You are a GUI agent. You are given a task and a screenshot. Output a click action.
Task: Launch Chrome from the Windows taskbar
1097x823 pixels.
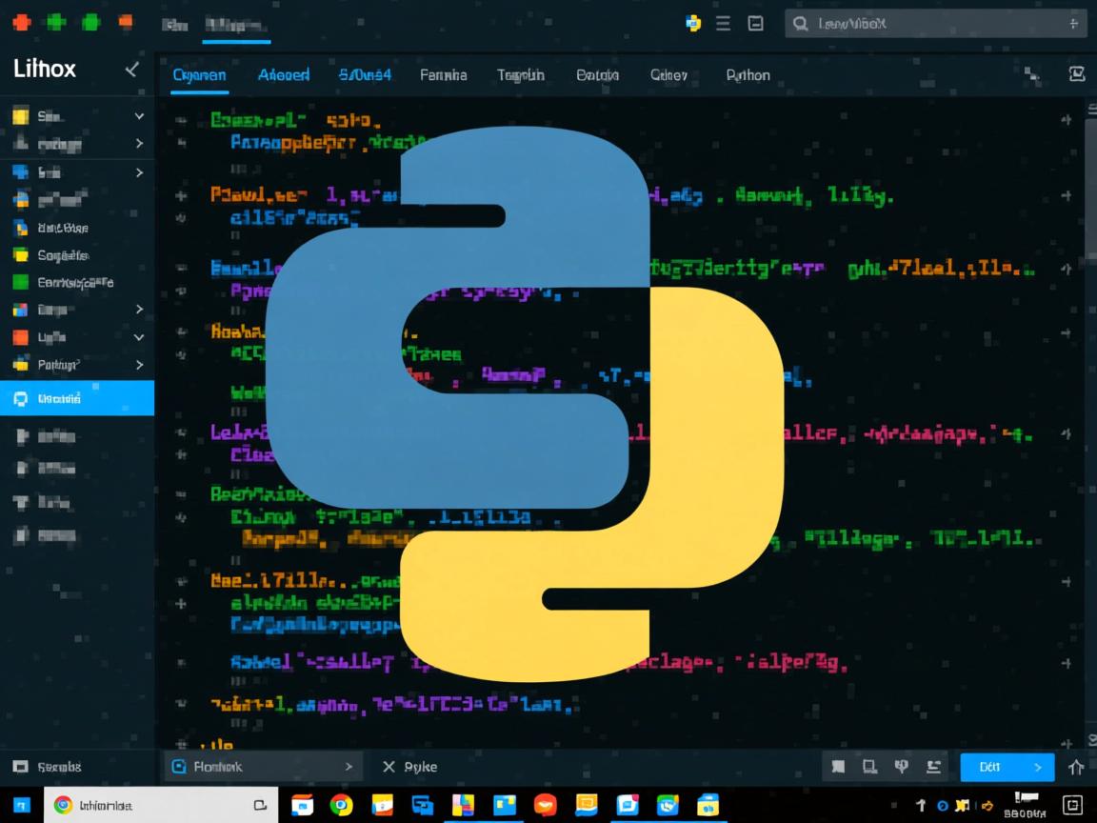click(x=341, y=805)
